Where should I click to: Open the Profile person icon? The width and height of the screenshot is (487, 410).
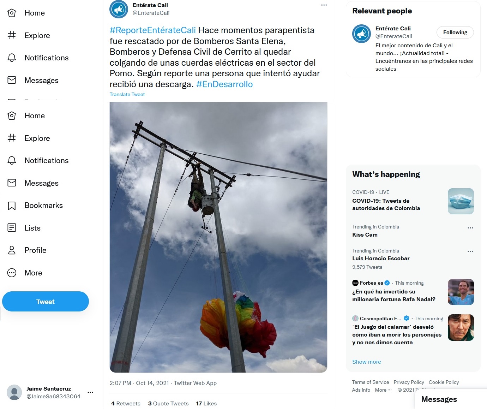pyautogui.click(x=12, y=250)
